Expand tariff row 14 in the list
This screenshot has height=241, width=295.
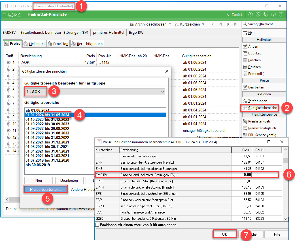click(x=9, y=151)
